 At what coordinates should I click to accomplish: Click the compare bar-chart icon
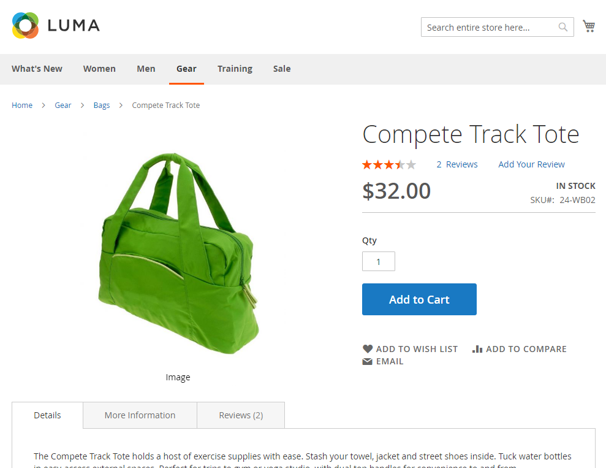coord(477,349)
